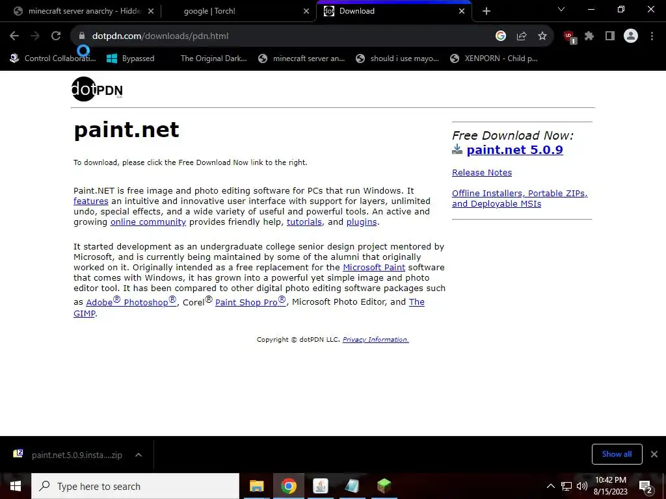Open the should i use mayo... bookmark
The image size is (666, 499).
(x=397, y=58)
